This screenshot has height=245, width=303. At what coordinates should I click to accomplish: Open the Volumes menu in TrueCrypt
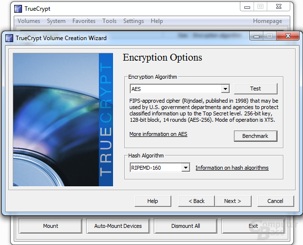pyautogui.click(x=29, y=21)
